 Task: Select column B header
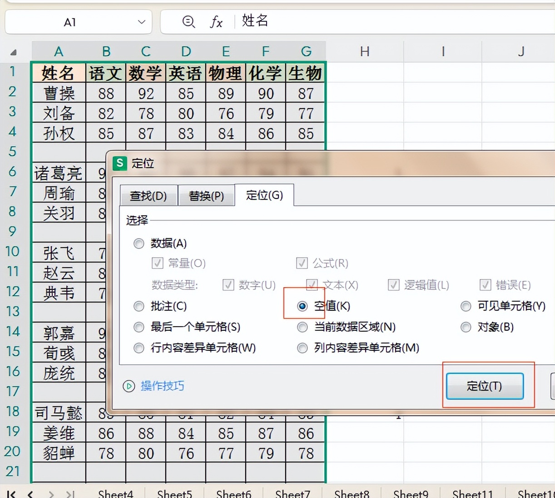click(106, 51)
